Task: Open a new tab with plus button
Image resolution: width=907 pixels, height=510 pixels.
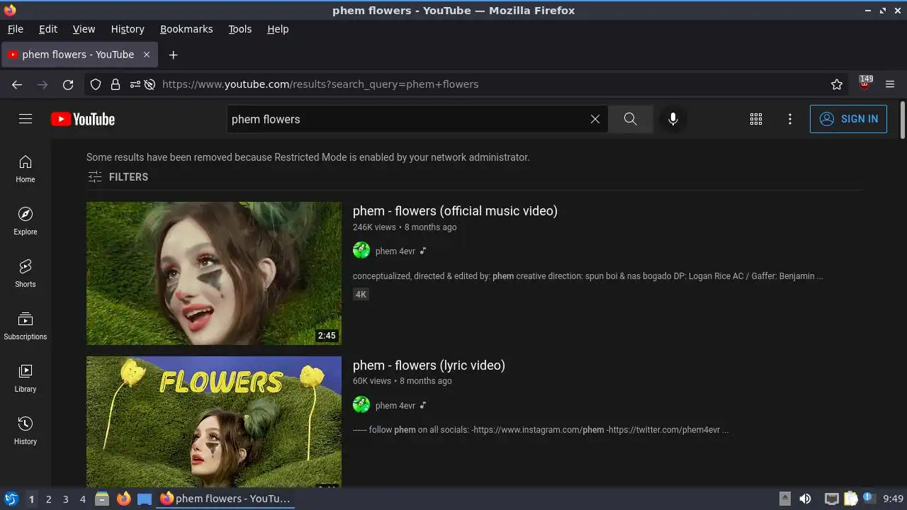Action: click(173, 55)
